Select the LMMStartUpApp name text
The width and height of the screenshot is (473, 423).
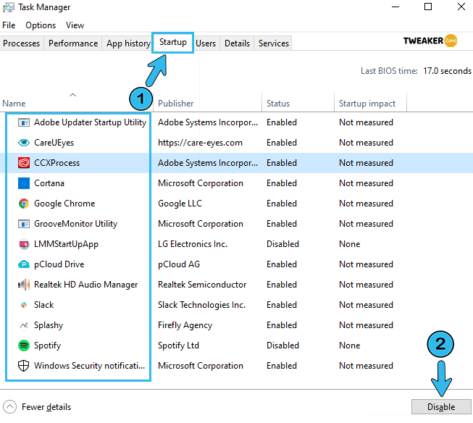66,244
